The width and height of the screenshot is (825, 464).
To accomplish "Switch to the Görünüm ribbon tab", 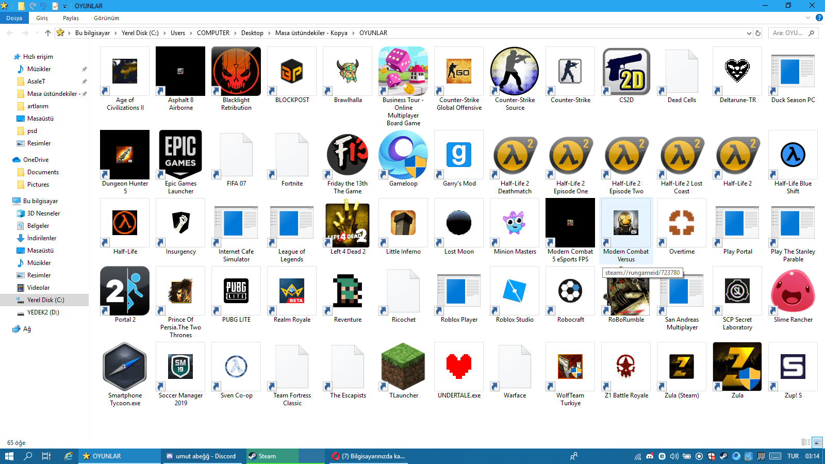I will point(106,18).
